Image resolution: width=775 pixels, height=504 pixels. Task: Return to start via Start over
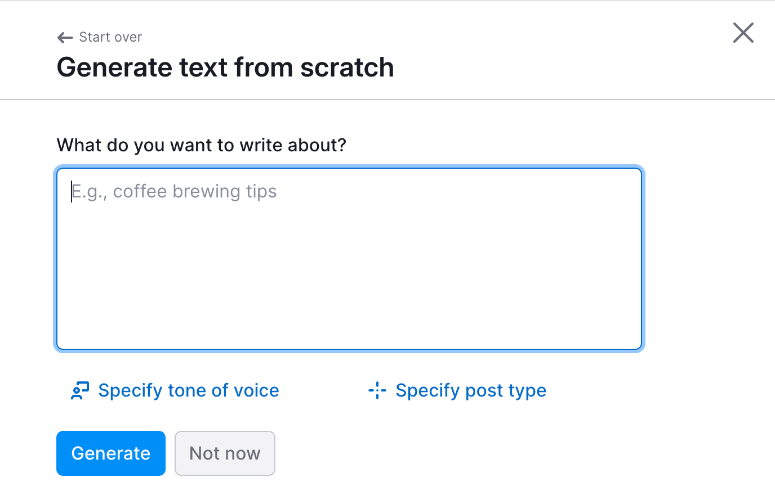click(x=110, y=37)
